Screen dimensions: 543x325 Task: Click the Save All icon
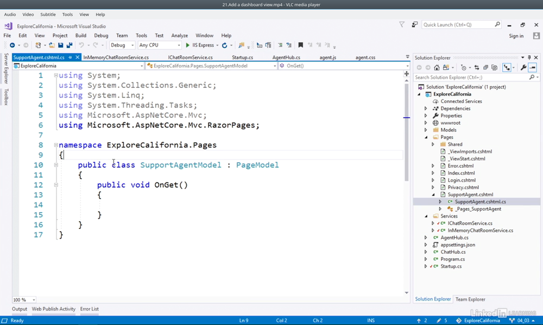pos(70,46)
